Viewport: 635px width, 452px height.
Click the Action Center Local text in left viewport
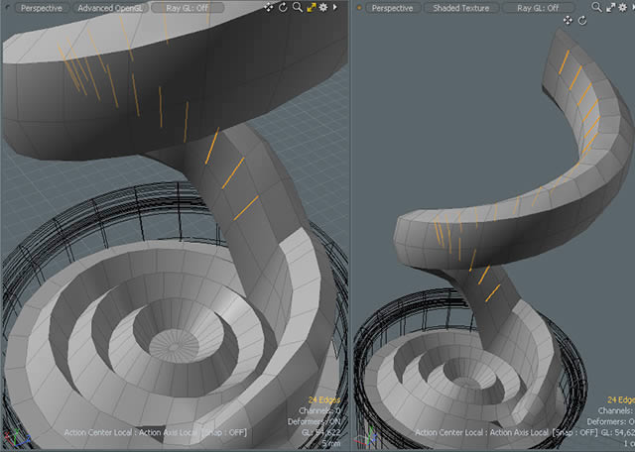coord(97,432)
